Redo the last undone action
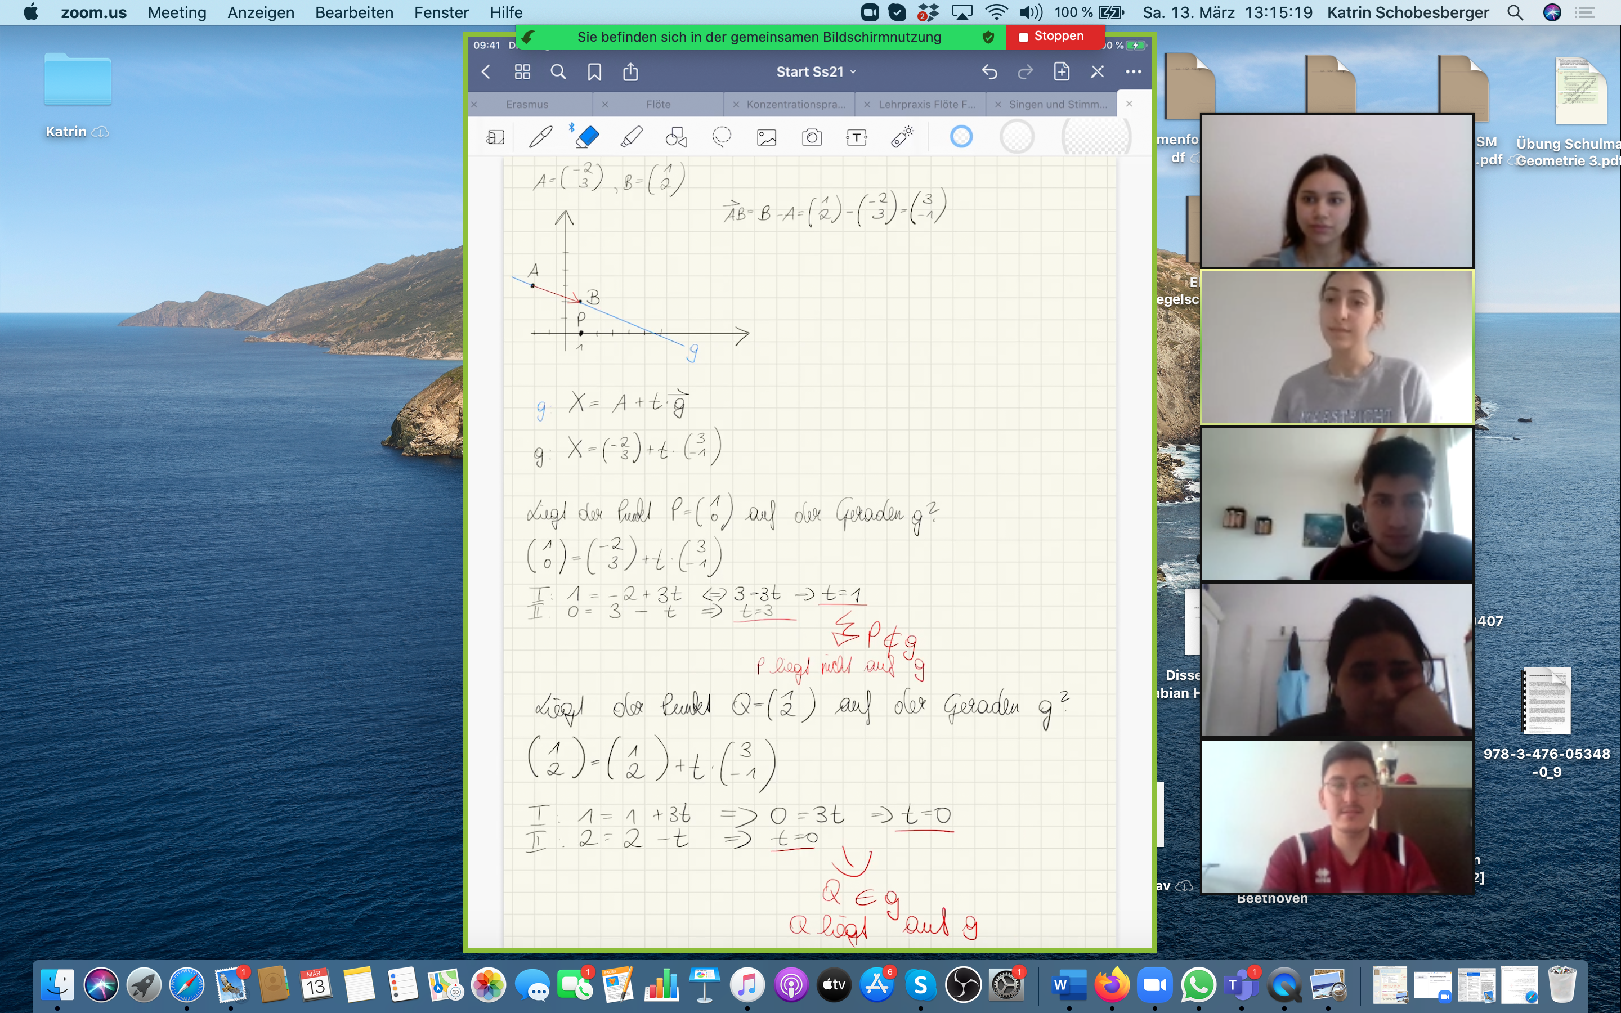Image resolution: width=1621 pixels, height=1013 pixels. click(1026, 71)
